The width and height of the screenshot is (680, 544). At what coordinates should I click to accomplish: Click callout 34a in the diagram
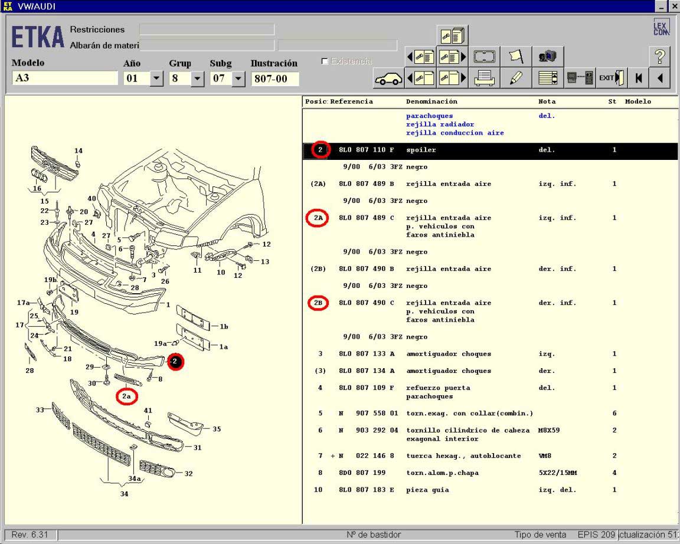[x=135, y=479]
